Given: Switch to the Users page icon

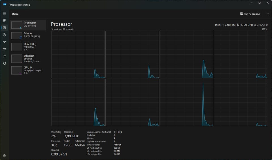Looking at the screenshot, I should click(x=4, y=49).
